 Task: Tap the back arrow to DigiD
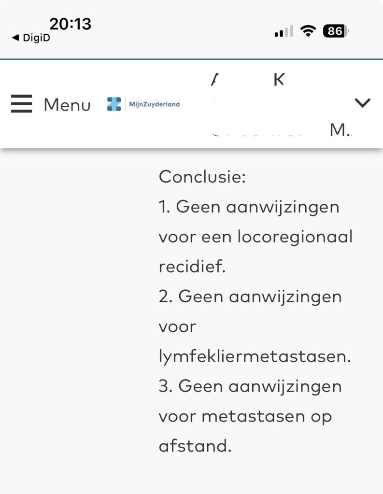pos(15,38)
